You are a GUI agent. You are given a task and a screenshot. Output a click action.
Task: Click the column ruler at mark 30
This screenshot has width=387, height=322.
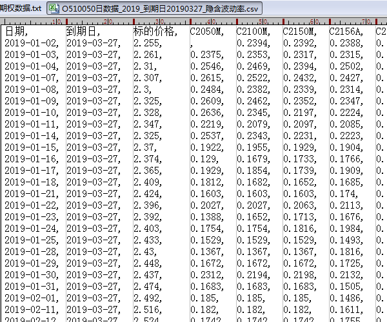tap(160, 21)
